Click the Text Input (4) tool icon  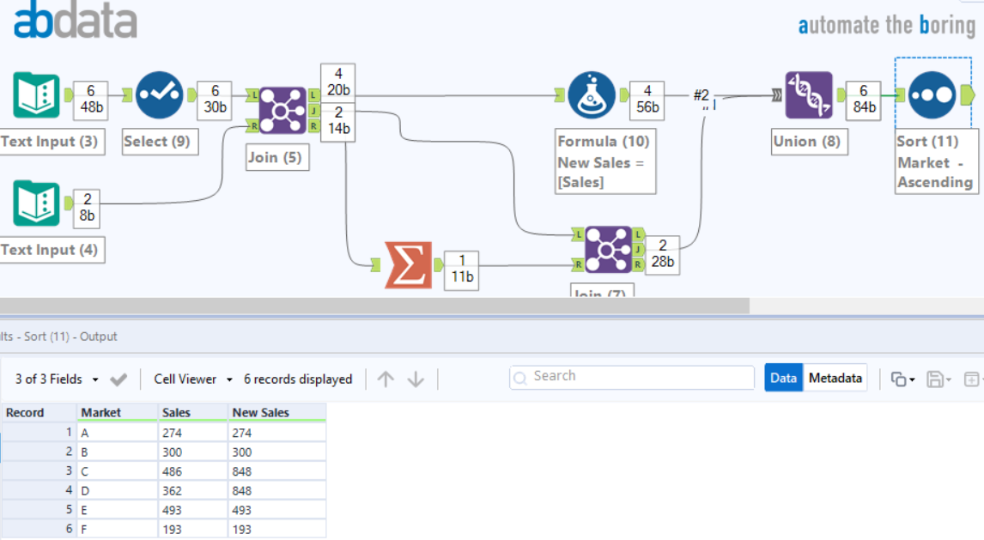click(x=37, y=203)
